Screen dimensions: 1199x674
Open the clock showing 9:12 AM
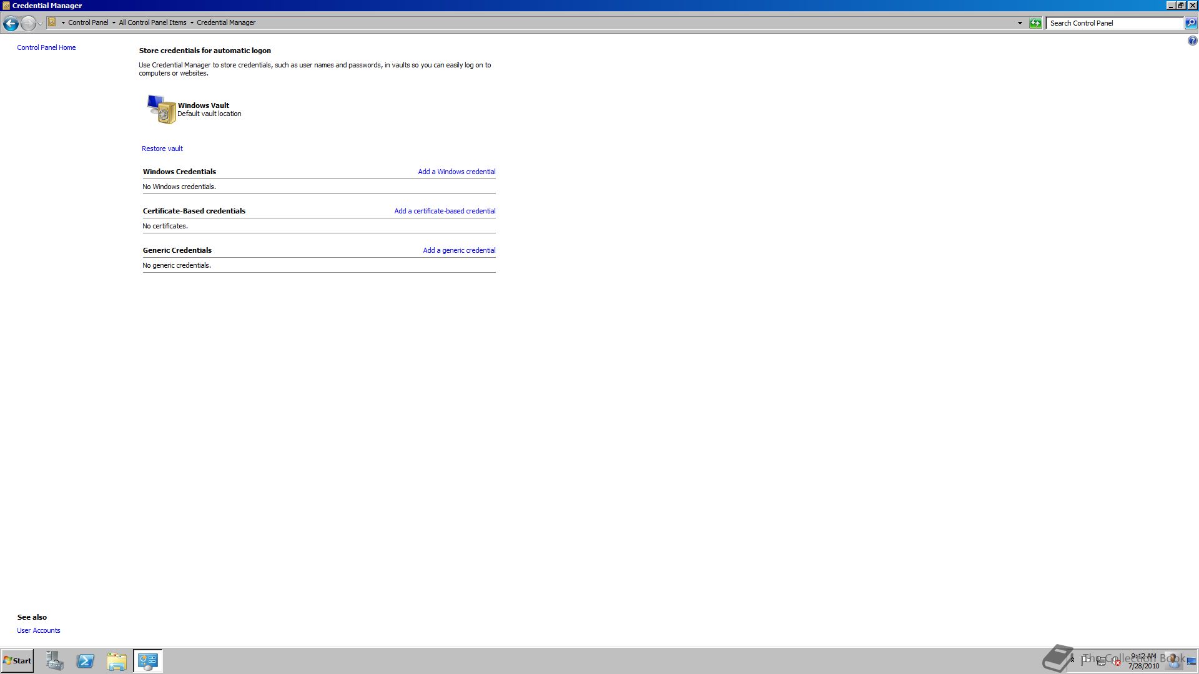click(1143, 661)
